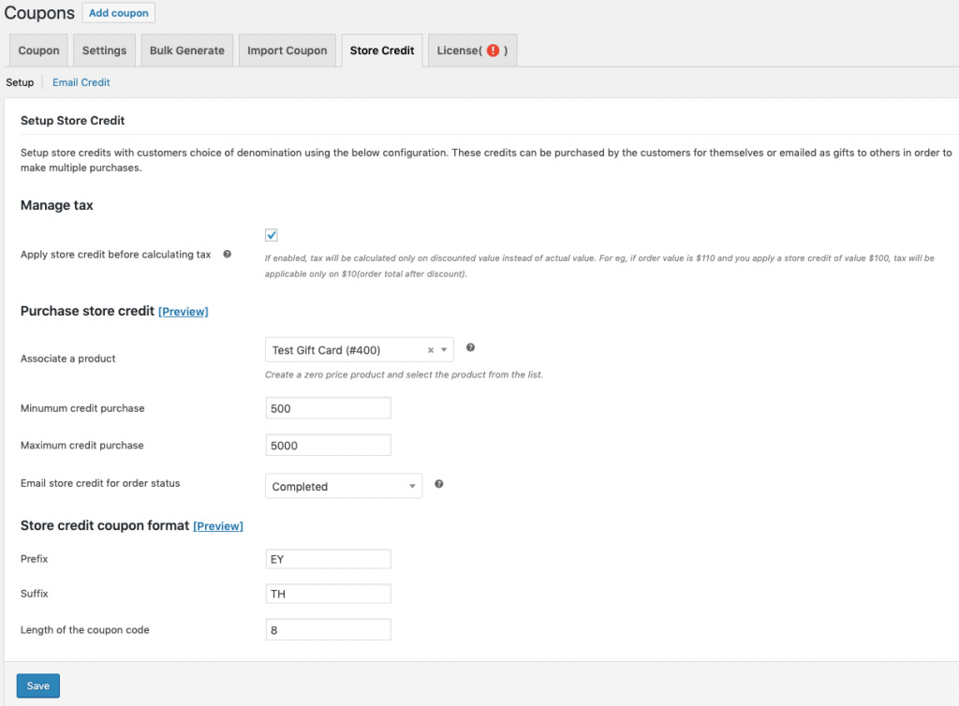The image size is (959, 706).
Task: Select the Store Credit tab
Action: [382, 51]
